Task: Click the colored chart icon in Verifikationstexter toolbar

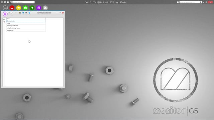Action: pos(20,13)
